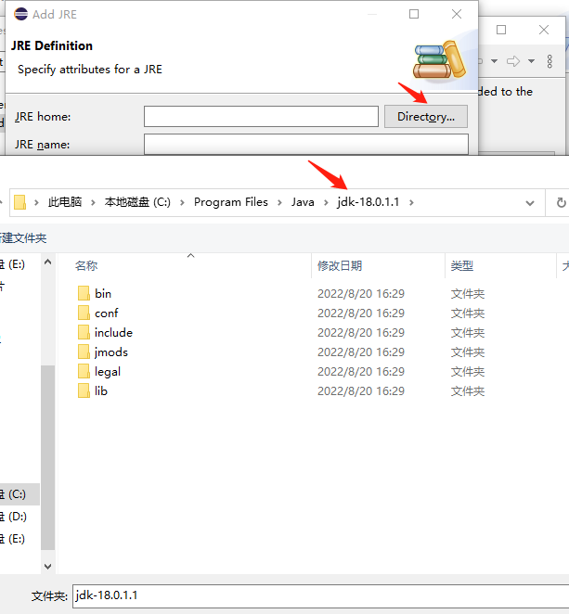Open address bar history dropdown
Image resolution: width=569 pixels, height=614 pixels.
(x=530, y=203)
